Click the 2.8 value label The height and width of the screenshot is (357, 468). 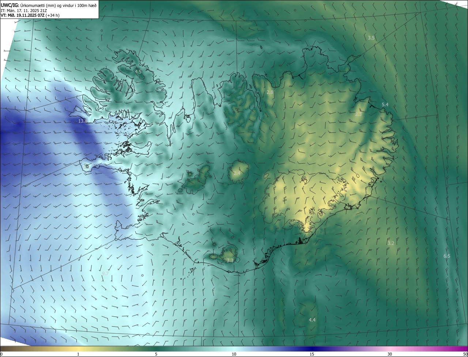click(x=270, y=92)
